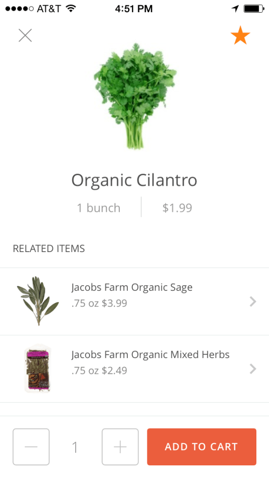The height and width of the screenshot is (478, 269).
Task: Tap the minus icon to decrease quantity
Action: (31, 447)
